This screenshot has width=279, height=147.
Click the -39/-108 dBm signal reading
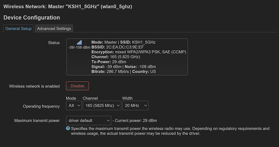point(79,47)
